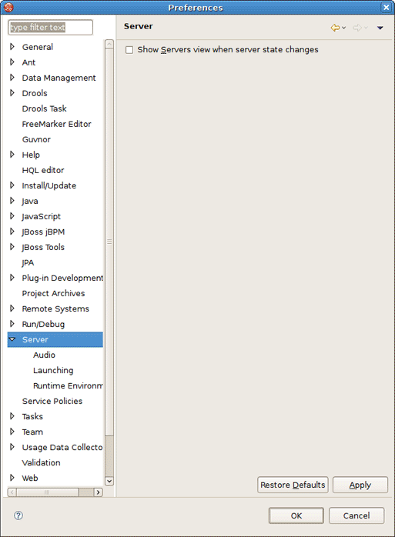Select Guvnor preference page
The height and width of the screenshot is (537, 395).
(x=36, y=139)
